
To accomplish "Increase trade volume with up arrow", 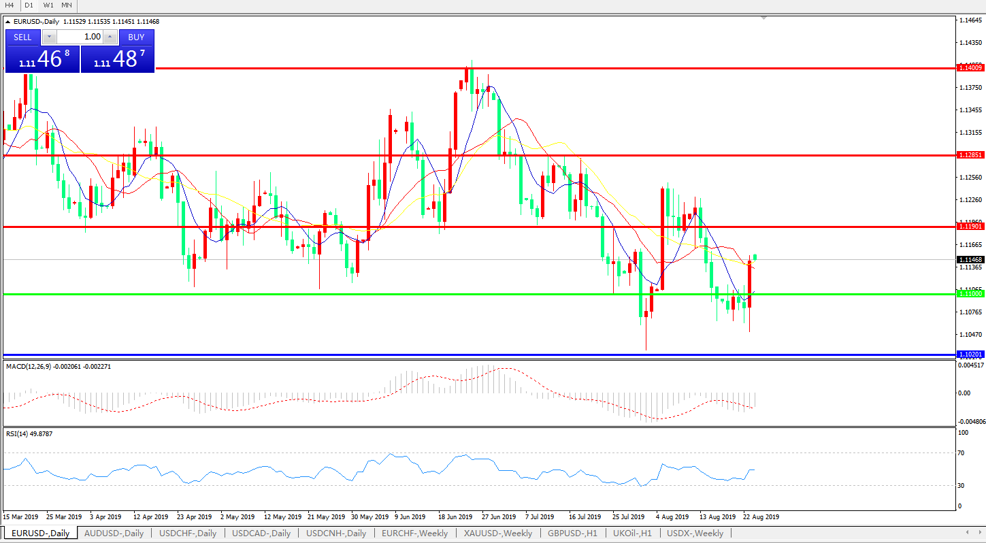I will click(110, 37).
